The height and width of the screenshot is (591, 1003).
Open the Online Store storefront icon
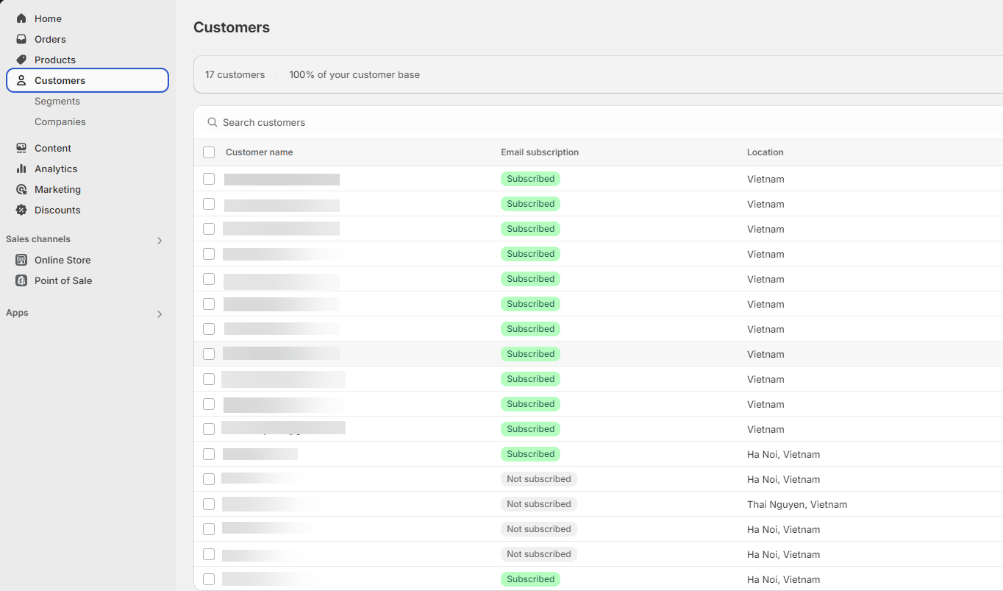coord(21,260)
